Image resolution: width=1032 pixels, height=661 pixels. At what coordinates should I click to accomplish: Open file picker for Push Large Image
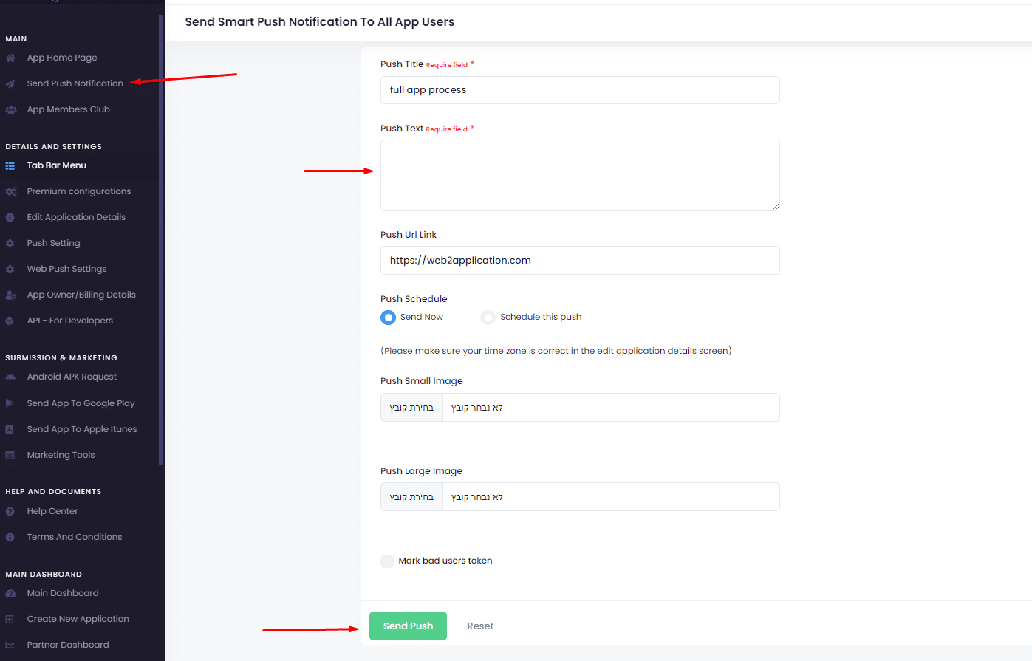[411, 496]
